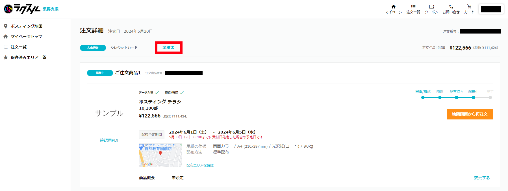Open お問い合せ phone icon in header
The height and width of the screenshot is (191, 508).
pyautogui.click(x=451, y=7)
